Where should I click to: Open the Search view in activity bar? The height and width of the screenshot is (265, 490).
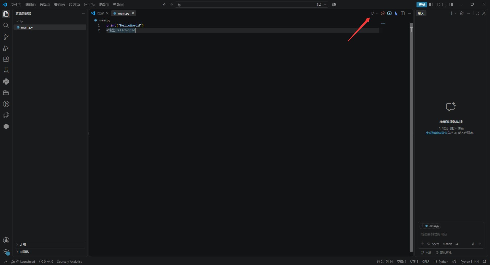click(6, 25)
